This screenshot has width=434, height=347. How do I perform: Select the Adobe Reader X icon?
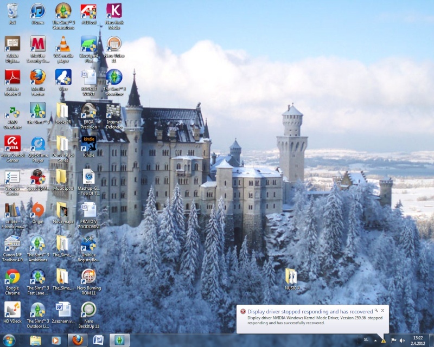coord(12,82)
